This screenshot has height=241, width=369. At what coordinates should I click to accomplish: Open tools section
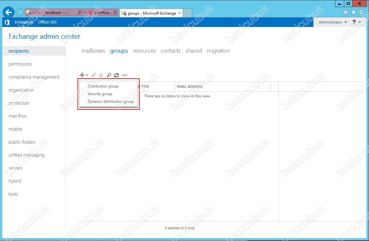13,194
